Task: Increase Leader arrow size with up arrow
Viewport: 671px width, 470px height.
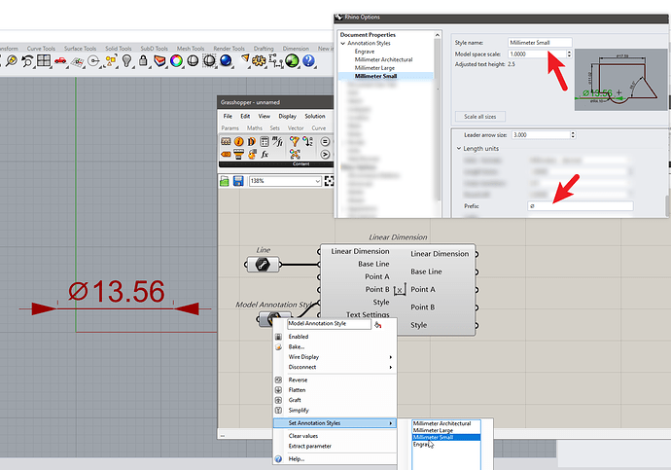Action: click(x=573, y=132)
